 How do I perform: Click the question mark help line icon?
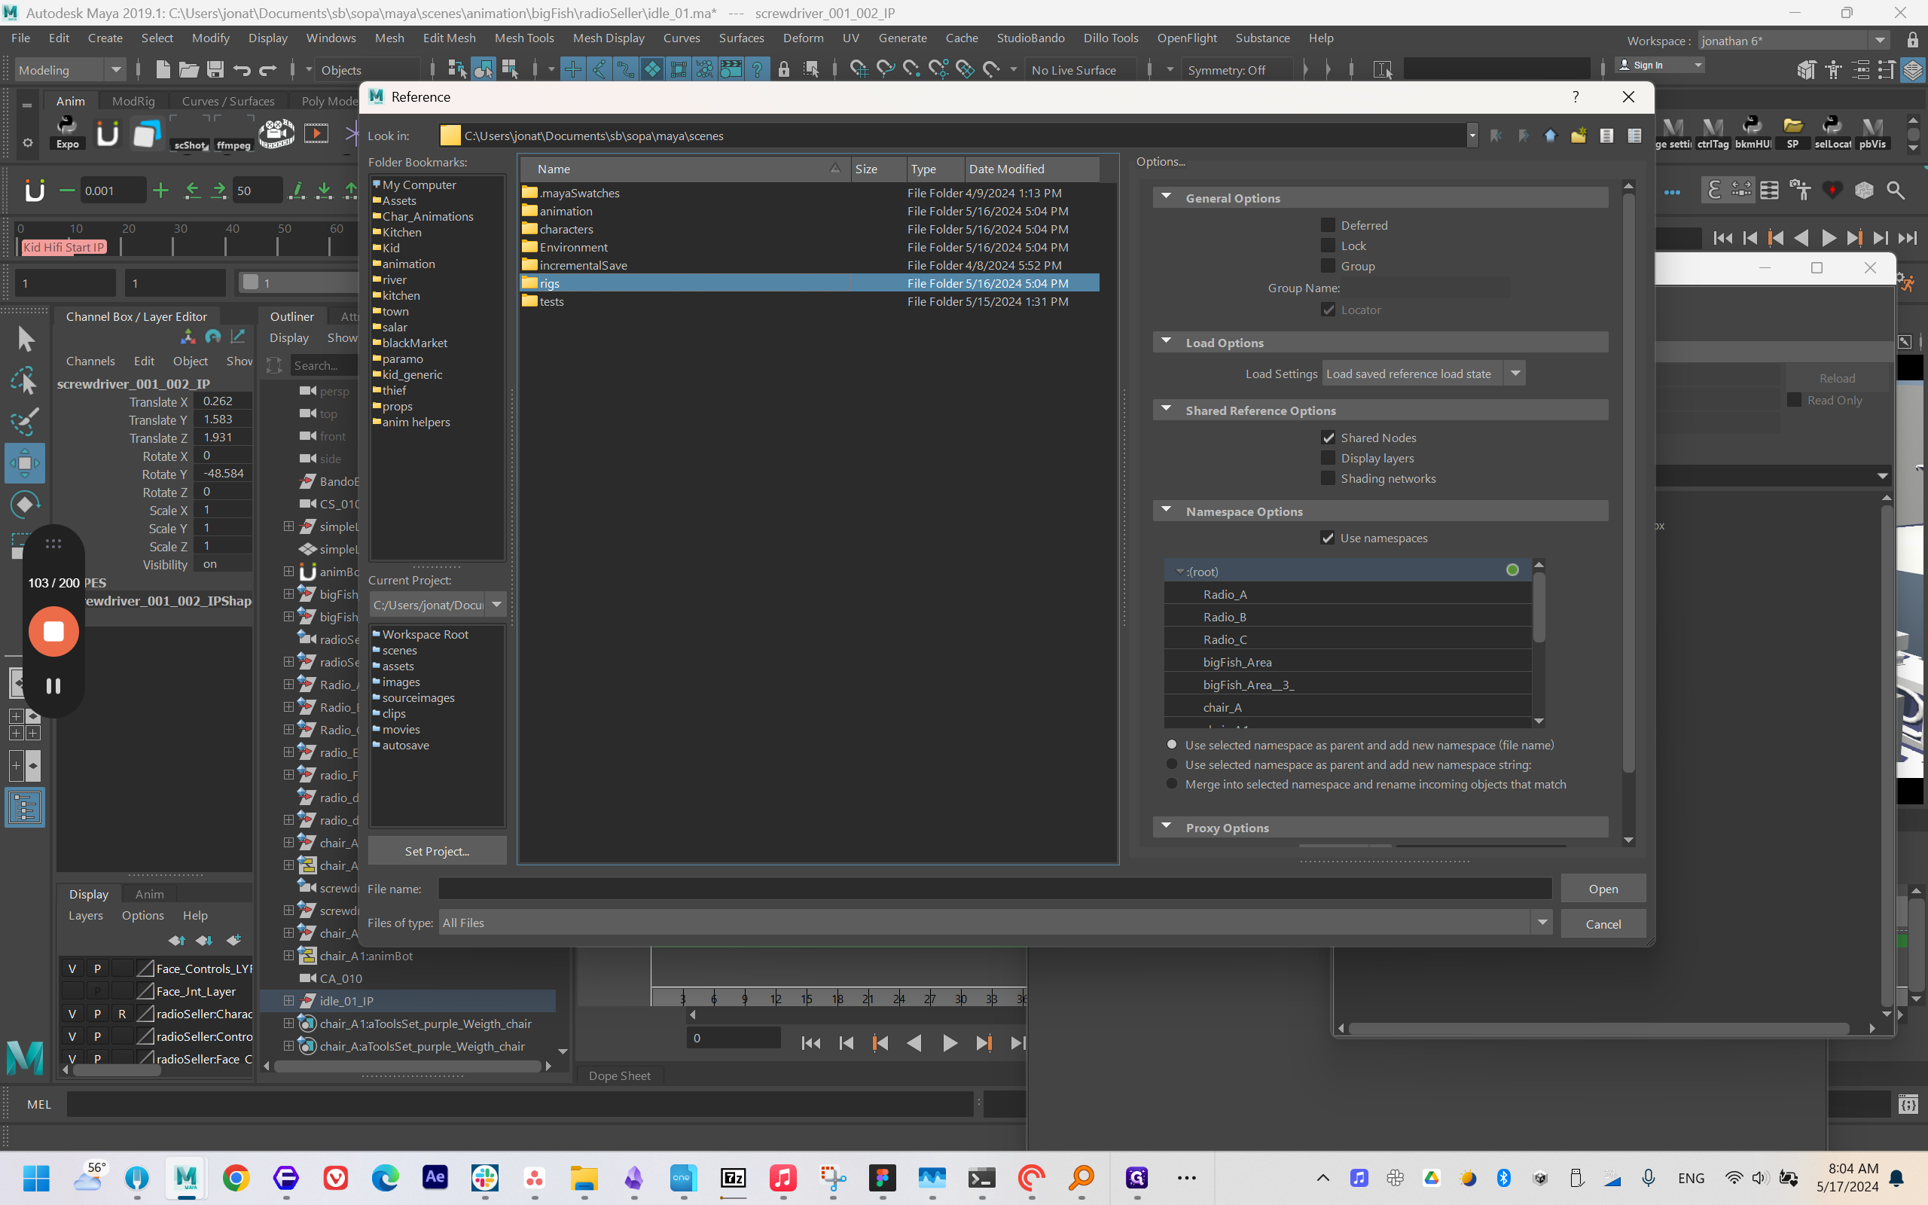point(757,69)
